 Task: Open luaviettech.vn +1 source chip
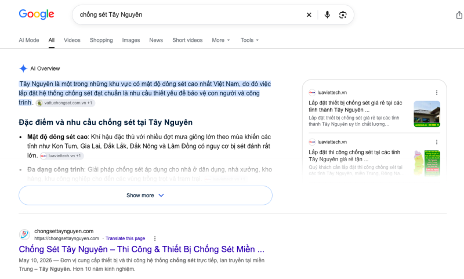[61, 155]
